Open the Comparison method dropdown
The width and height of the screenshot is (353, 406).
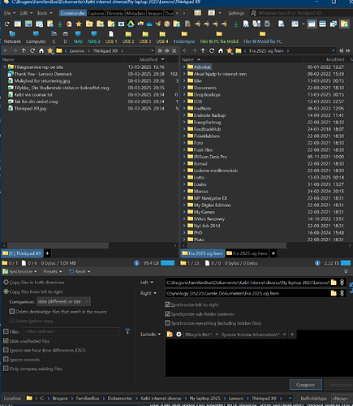63,301
